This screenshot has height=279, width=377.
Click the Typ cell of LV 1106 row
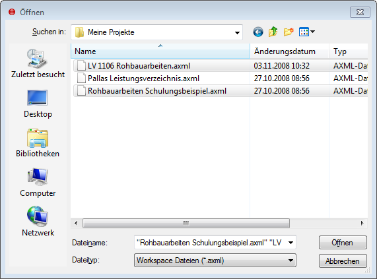coord(351,66)
